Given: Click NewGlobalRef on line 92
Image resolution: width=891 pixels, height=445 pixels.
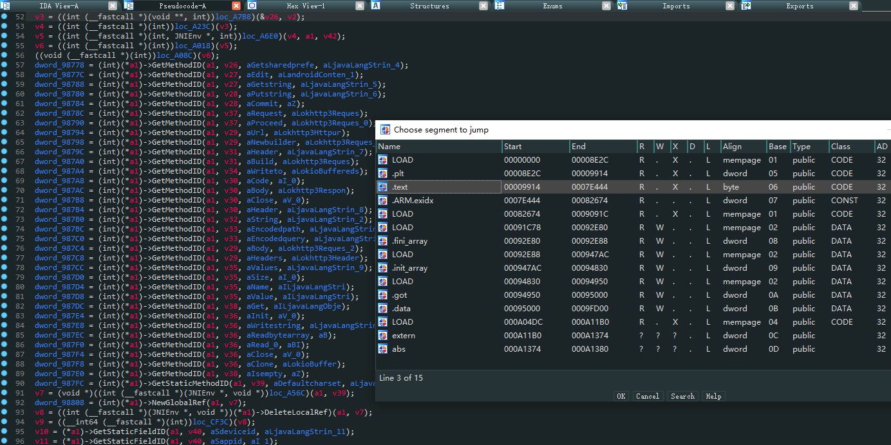Looking at the screenshot, I should 179,403.
